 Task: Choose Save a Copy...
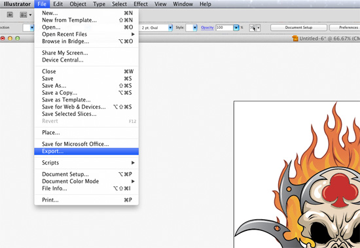tap(86, 93)
